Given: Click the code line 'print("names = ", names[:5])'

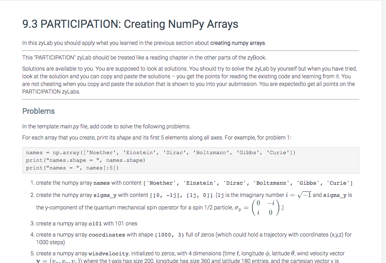Looking at the screenshot, I should coord(72,168).
